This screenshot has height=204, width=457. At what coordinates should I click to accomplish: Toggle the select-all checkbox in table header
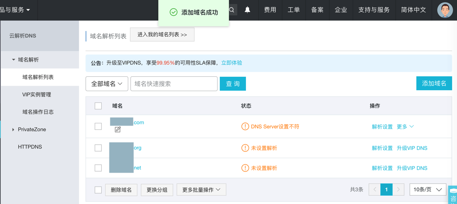[98, 106]
